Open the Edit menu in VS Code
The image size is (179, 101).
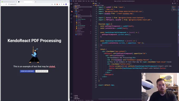point(76,1)
